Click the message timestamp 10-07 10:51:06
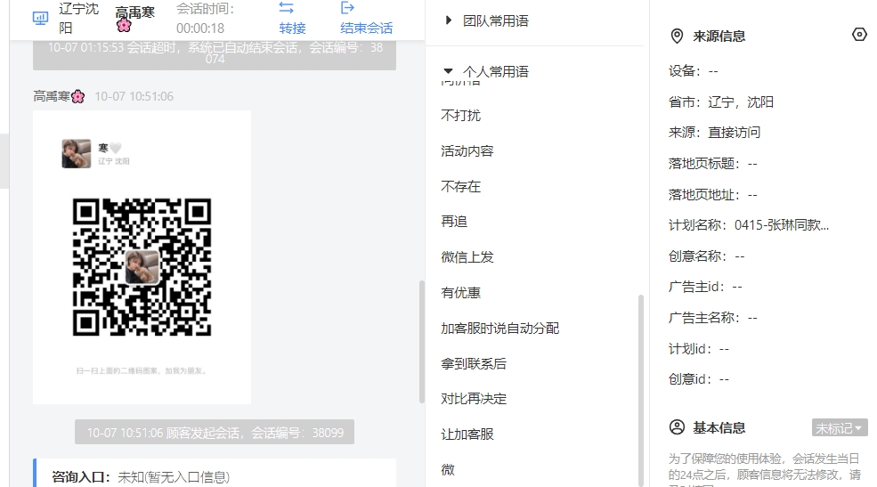877x487 pixels. pos(134,97)
